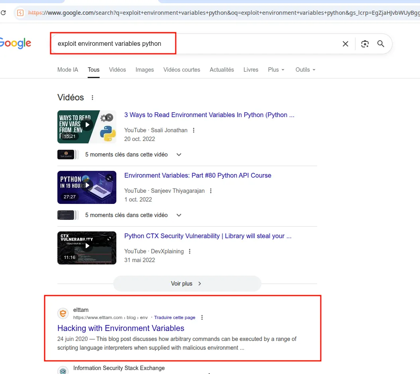This screenshot has width=420, height=374.
Task: Open Google Lens image search camera
Action: coord(365,44)
